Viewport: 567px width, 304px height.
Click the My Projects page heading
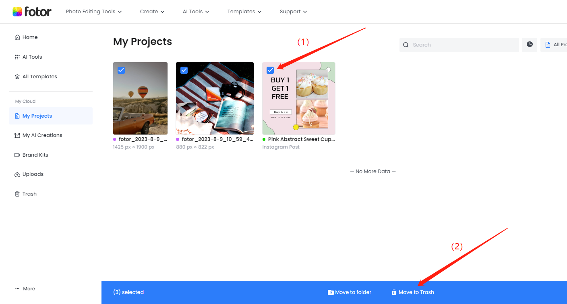coord(143,42)
